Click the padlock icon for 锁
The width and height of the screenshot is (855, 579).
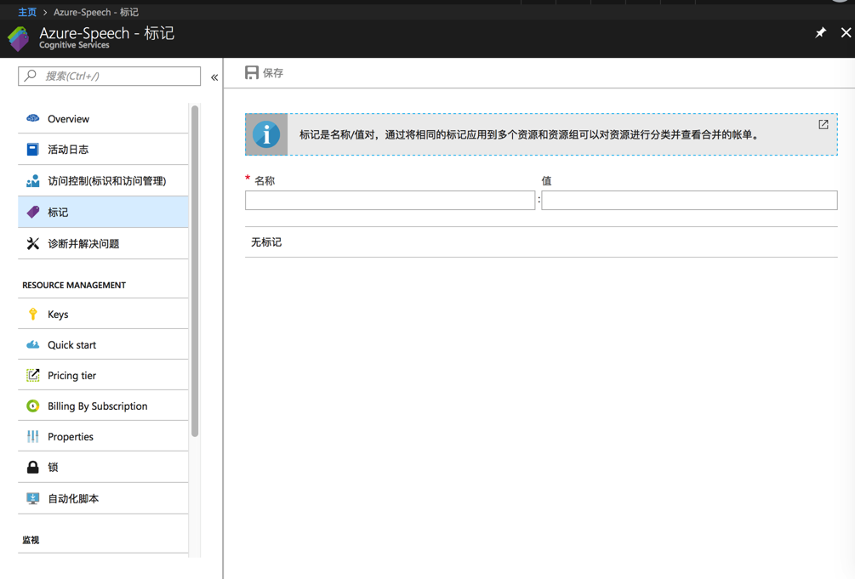[x=32, y=468]
